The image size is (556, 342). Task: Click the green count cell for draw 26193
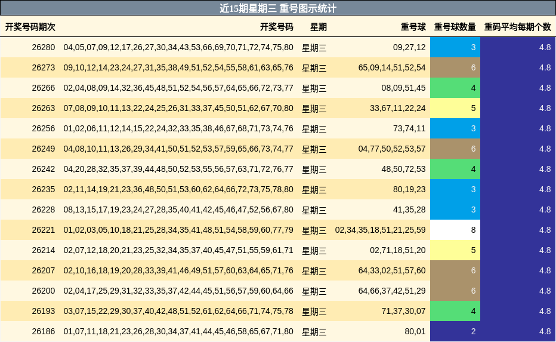[x=455, y=311]
